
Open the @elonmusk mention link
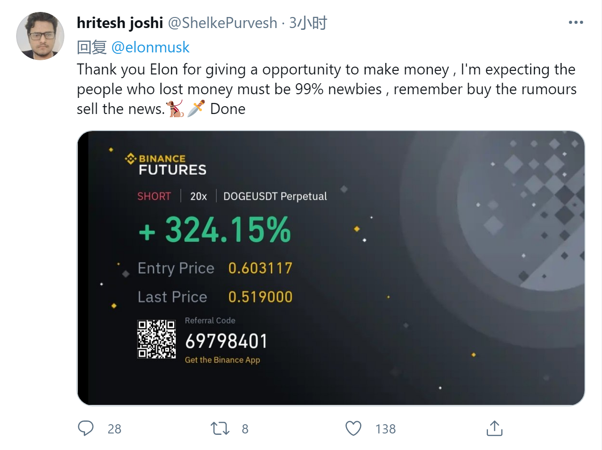coord(150,47)
